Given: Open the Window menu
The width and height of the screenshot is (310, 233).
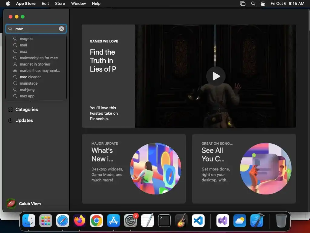Looking at the screenshot, I should [x=78, y=3].
